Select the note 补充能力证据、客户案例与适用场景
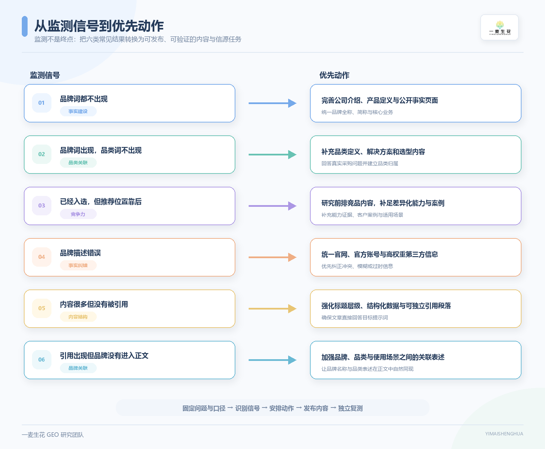 tap(362, 215)
